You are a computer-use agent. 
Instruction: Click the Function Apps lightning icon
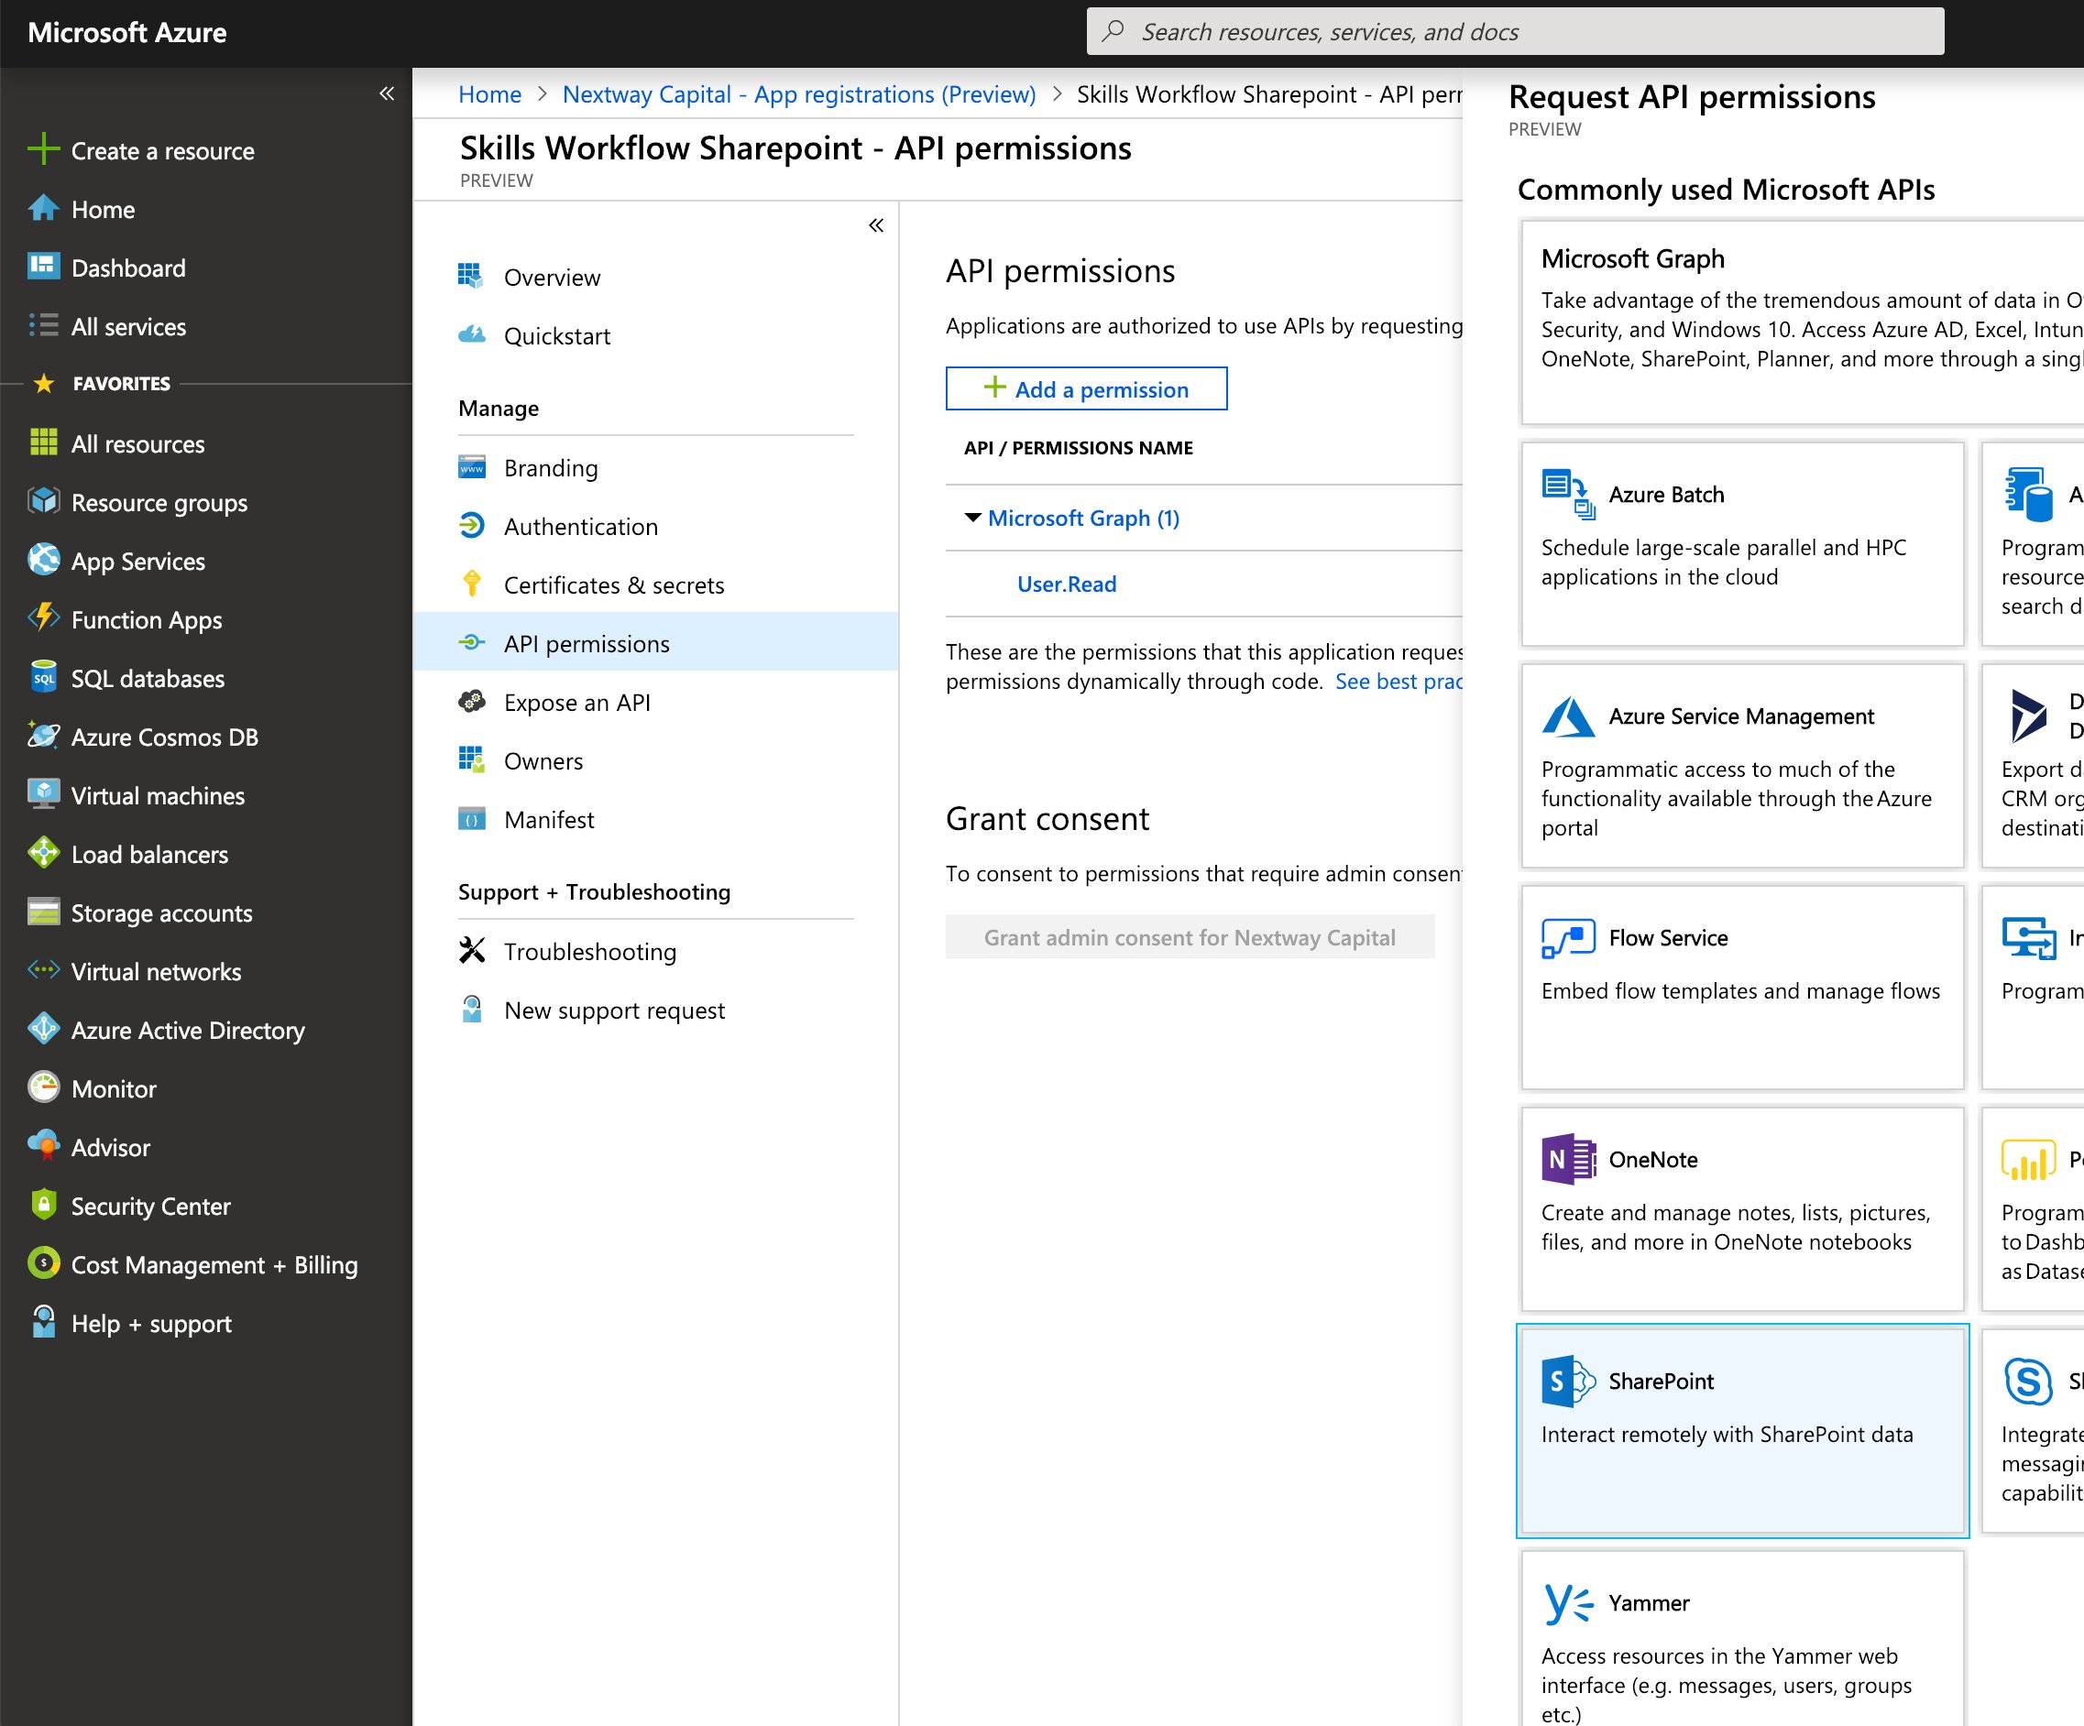point(44,618)
